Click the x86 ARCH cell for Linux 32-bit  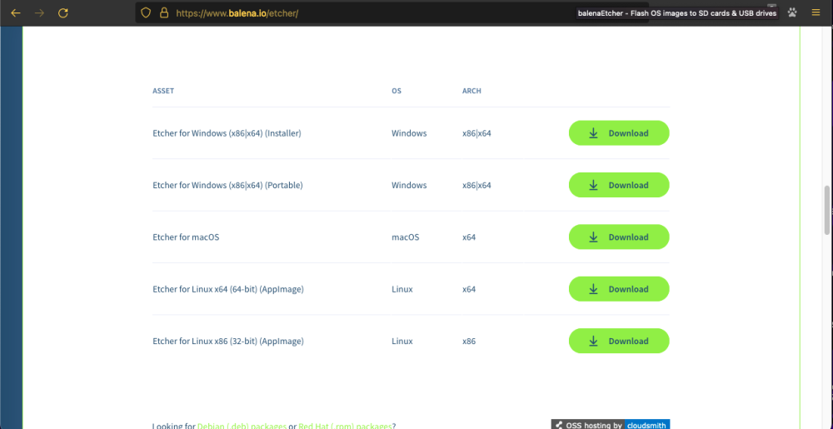pyautogui.click(x=469, y=342)
